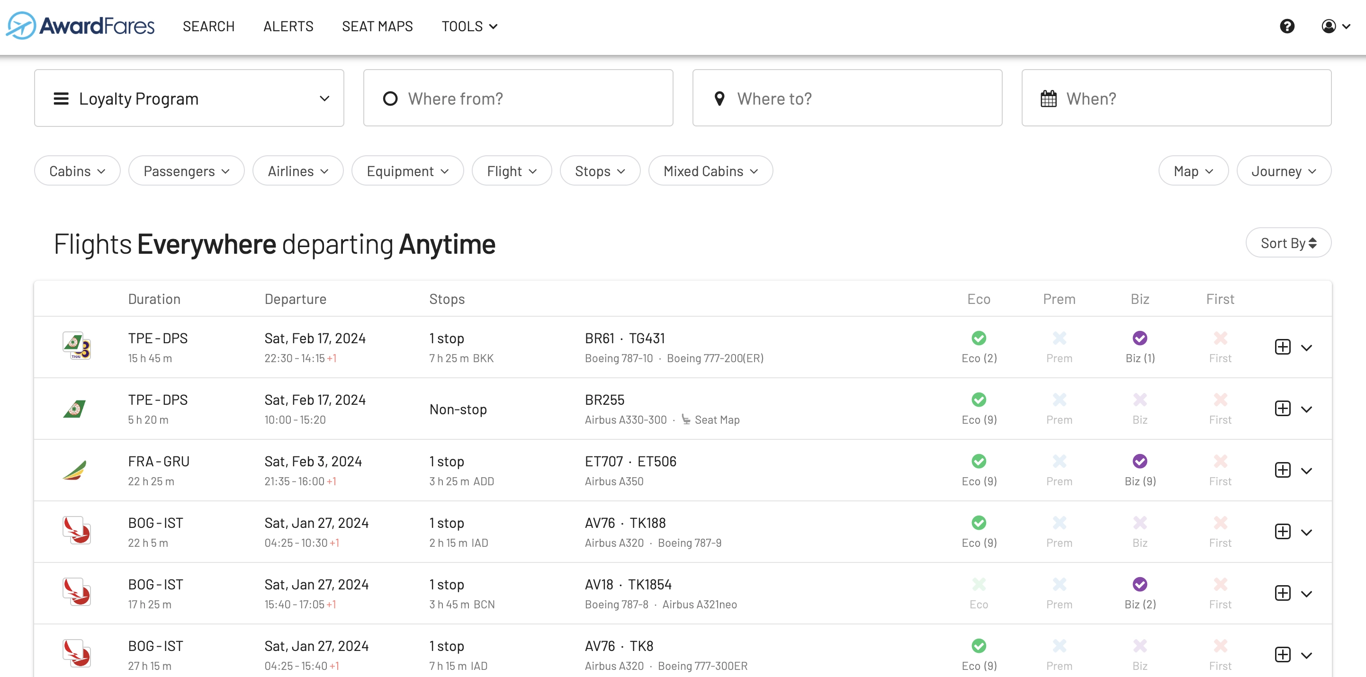Open Seat Map link for BR255

pyautogui.click(x=710, y=420)
